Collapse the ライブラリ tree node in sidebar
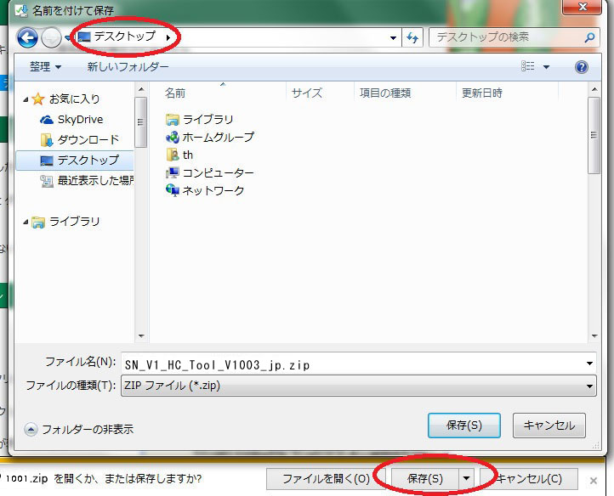 [x=26, y=222]
